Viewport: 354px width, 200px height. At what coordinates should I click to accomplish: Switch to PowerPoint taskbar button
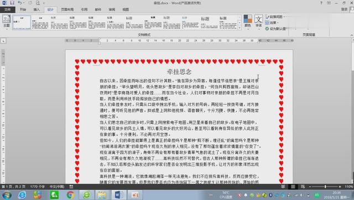pos(135,195)
